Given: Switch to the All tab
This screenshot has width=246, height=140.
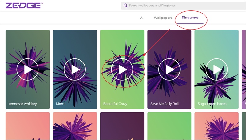Looking at the screenshot, I should pos(142,18).
